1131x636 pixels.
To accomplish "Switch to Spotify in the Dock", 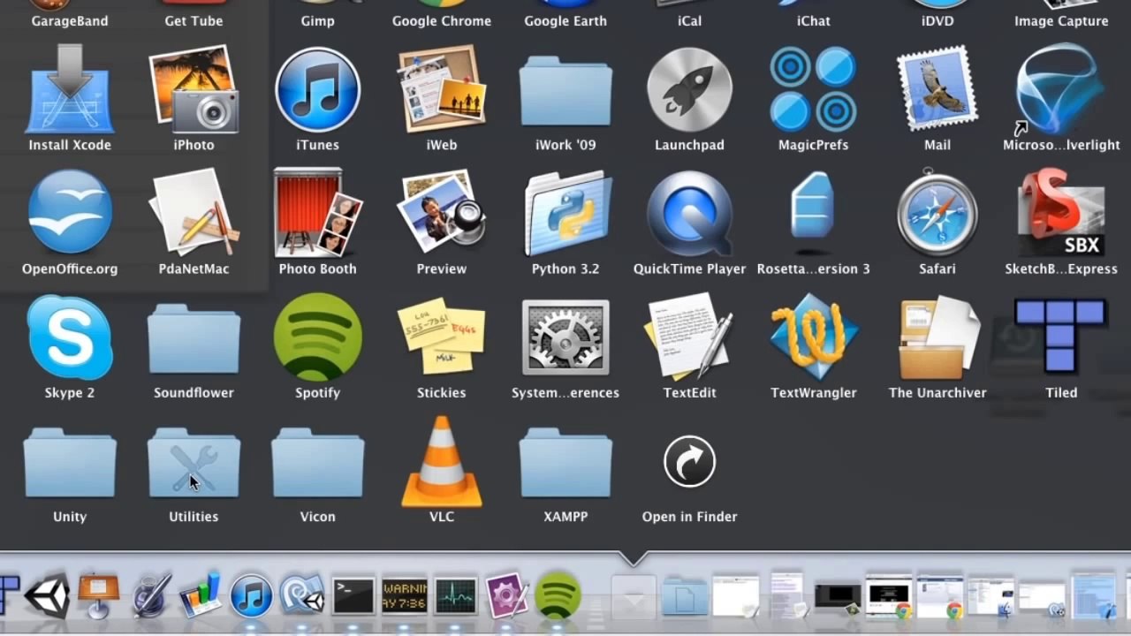I will click(558, 595).
